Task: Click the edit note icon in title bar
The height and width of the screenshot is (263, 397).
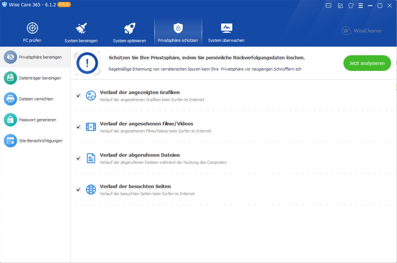Action: [340, 6]
